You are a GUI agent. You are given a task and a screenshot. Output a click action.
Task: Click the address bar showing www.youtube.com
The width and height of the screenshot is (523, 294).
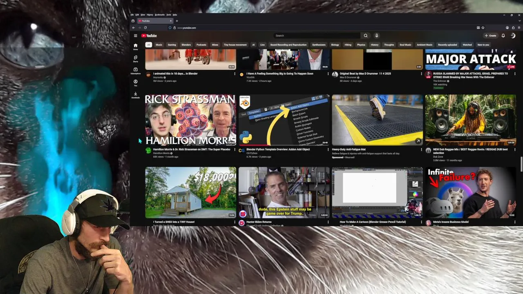327,28
